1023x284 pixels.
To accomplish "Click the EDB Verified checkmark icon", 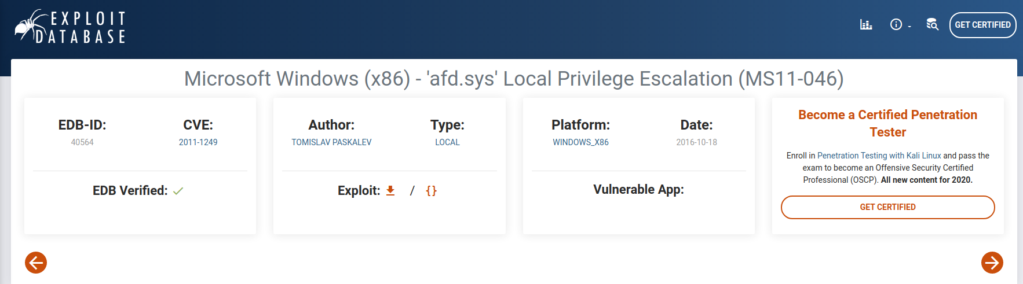I will [178, 191].
